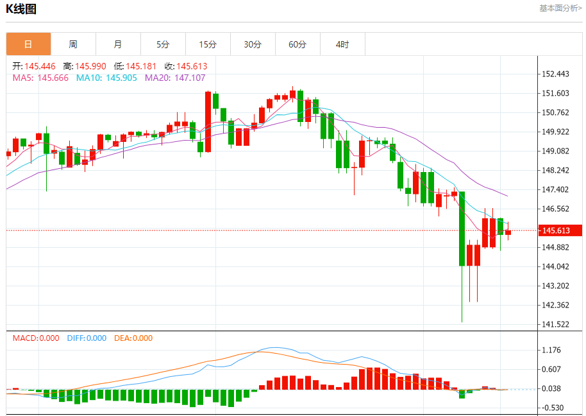Click the MA5 145.666 label
Image resolution: width=586 pixels, height=416 pixels.
pos(40,78)
